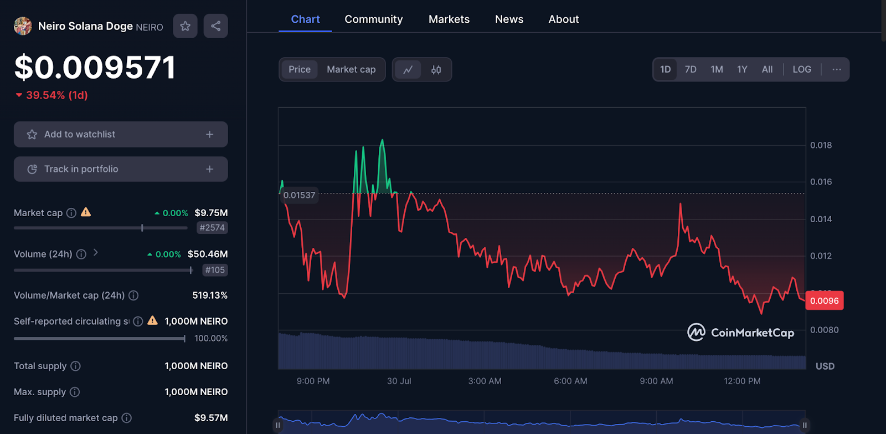Click the 100.00% circulating supply percentage
The image size is (886, 434).
pos(211,338)
